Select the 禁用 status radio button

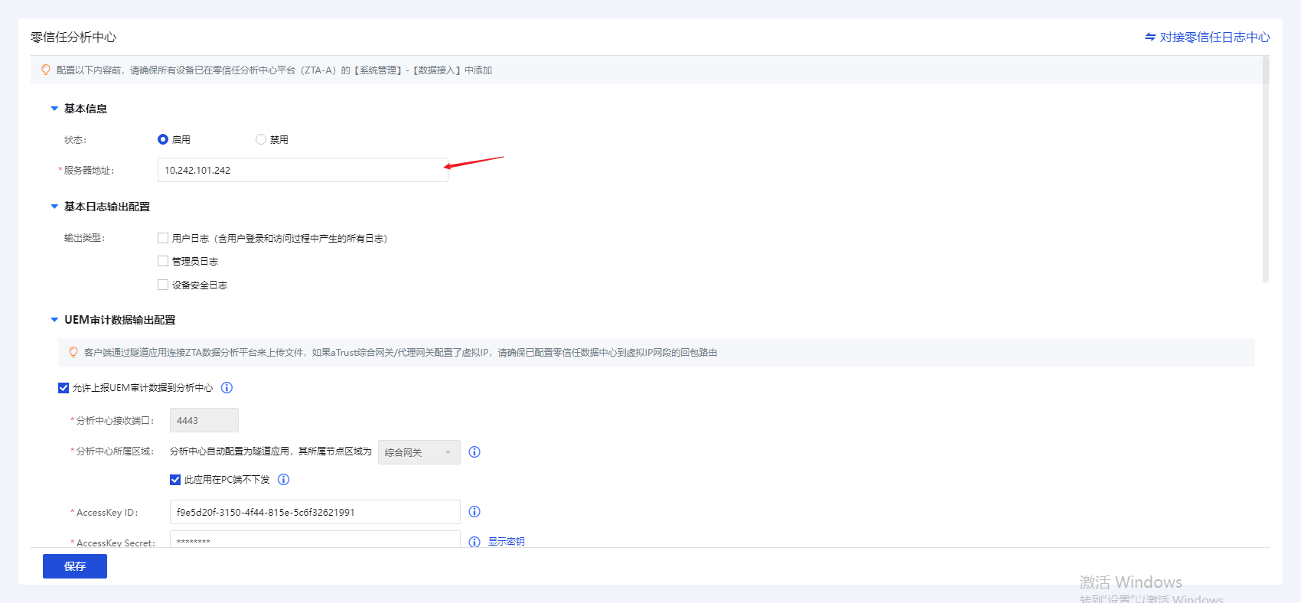[261, 139]
